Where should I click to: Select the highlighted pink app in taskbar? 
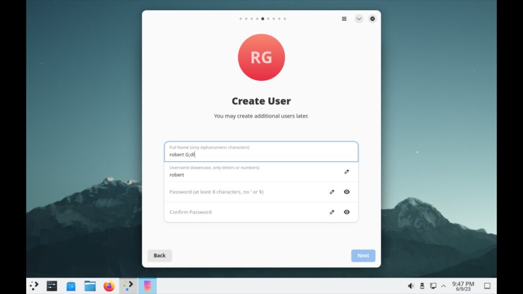click(148, 286)
